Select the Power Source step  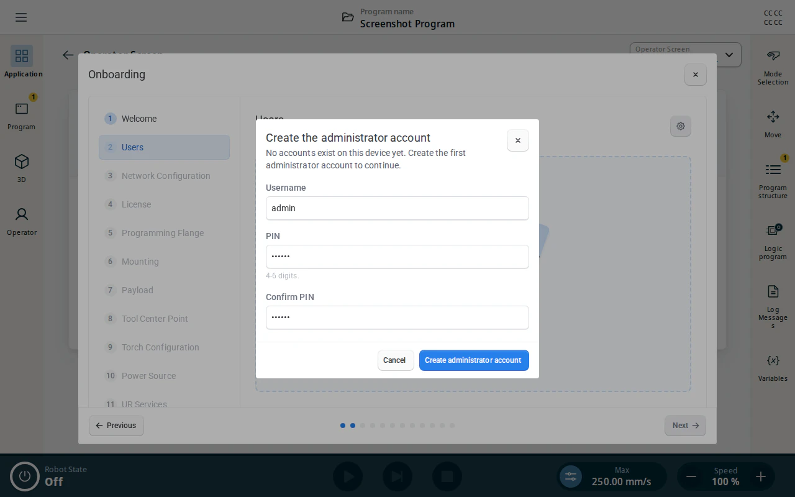coord(164,376)
